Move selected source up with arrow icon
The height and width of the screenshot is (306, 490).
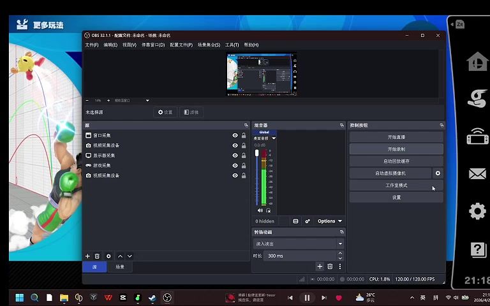coord(120,256)
